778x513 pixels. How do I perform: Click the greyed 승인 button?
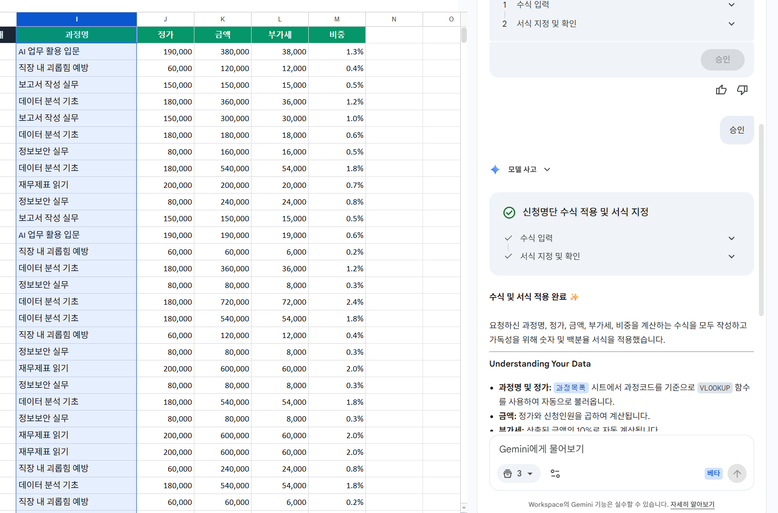point(722,60)
